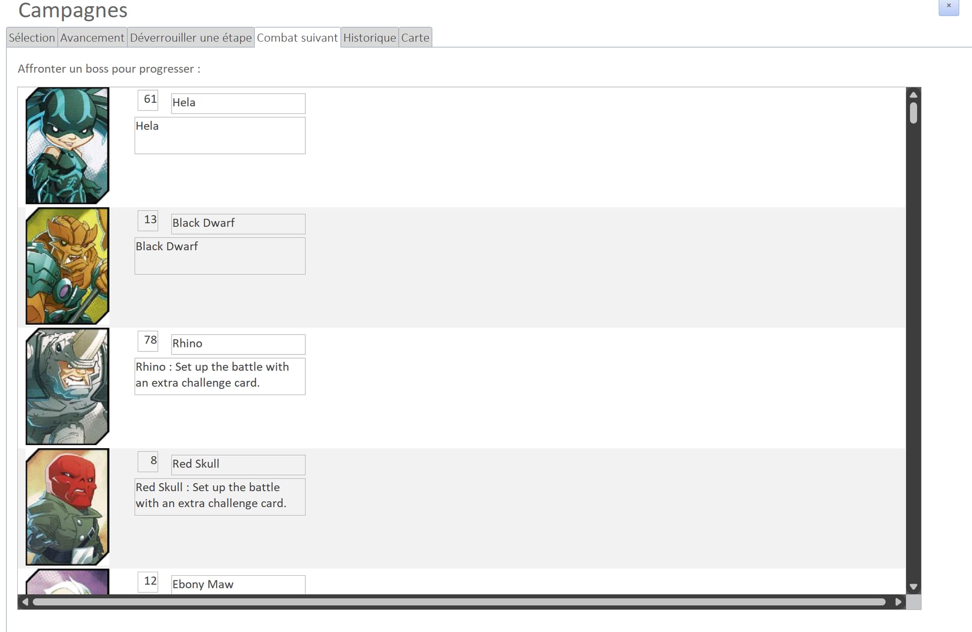Screen dimensions: 972x632
Task: Switch to the Avancement tab
Action: pyautogui.click(x=92, y=37)
